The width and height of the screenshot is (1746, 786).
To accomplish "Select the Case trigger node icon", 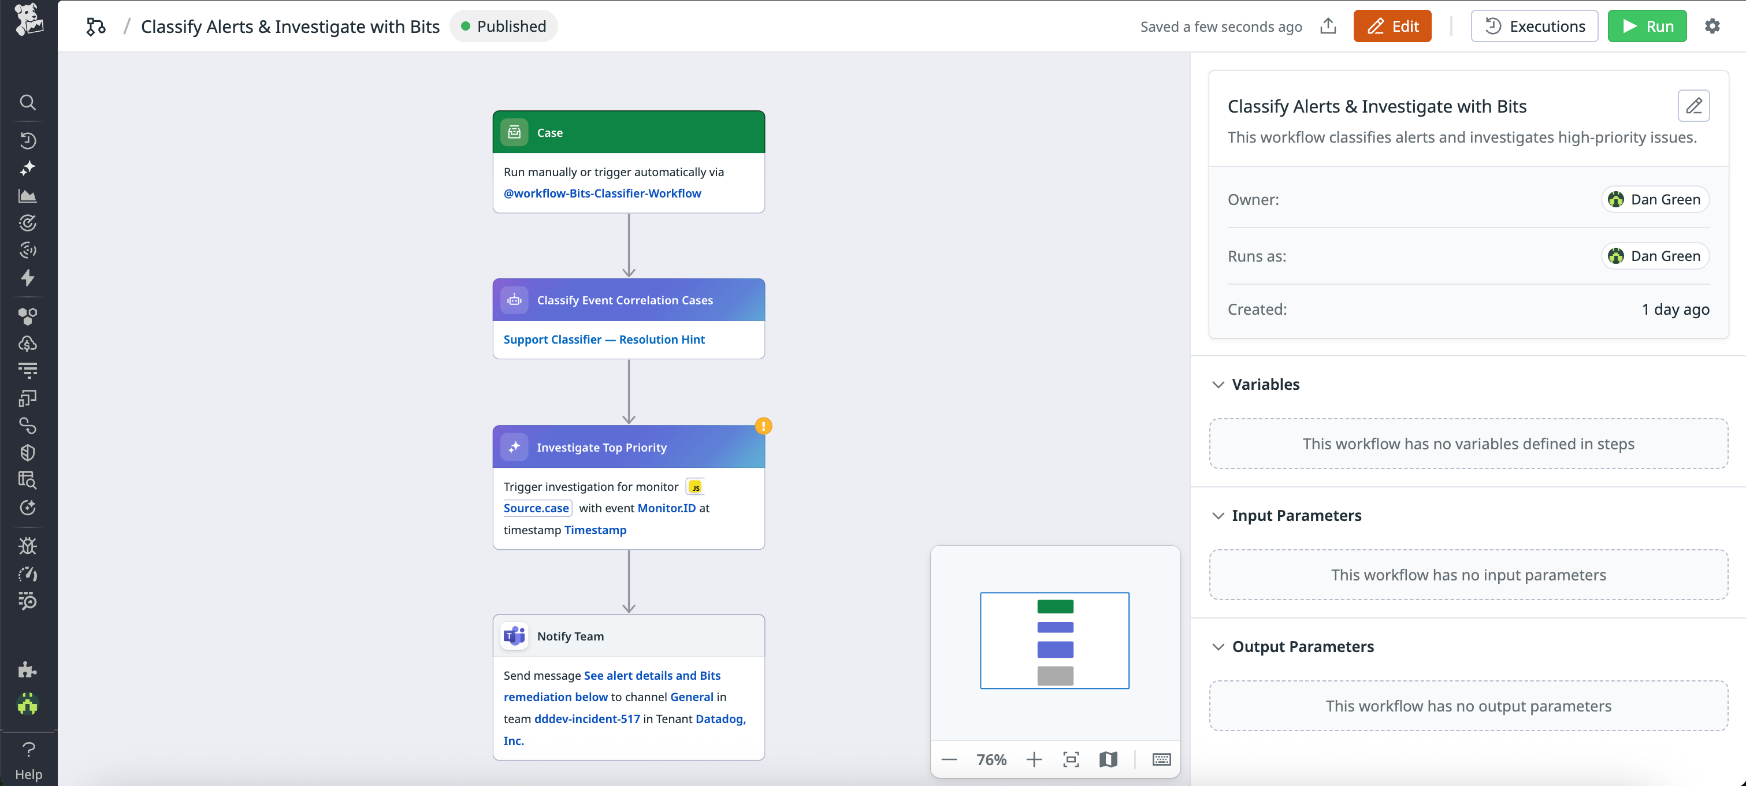I will click(x=514, y=132).
